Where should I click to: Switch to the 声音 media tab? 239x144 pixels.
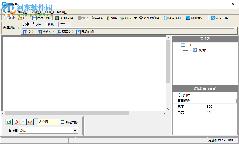[x=65, y=25]
